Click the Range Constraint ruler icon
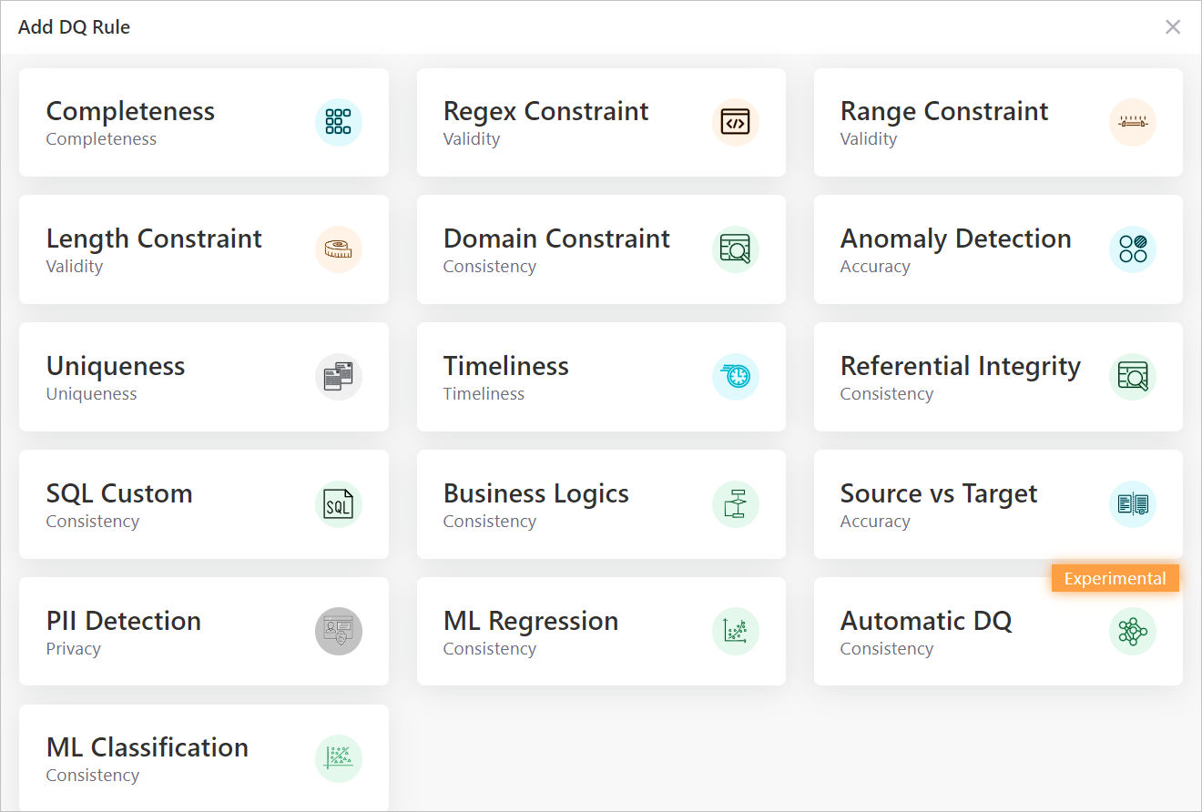The height and width of the screenshot is (812, 1202). [x=1133, y=122]
